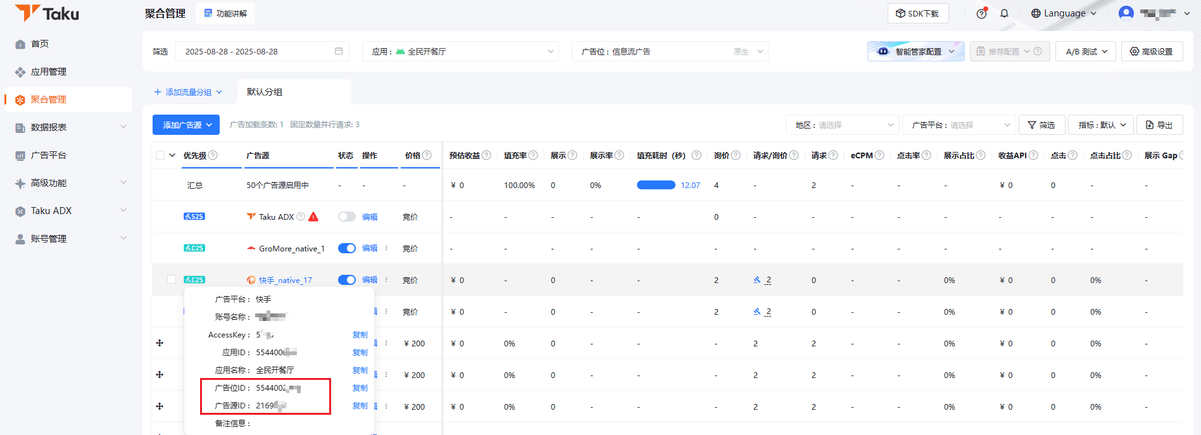This screenshot has height=435, width=1201.
Task: Click the red warning icon beside Taku ADX
Action: click(x=313, y=217)
